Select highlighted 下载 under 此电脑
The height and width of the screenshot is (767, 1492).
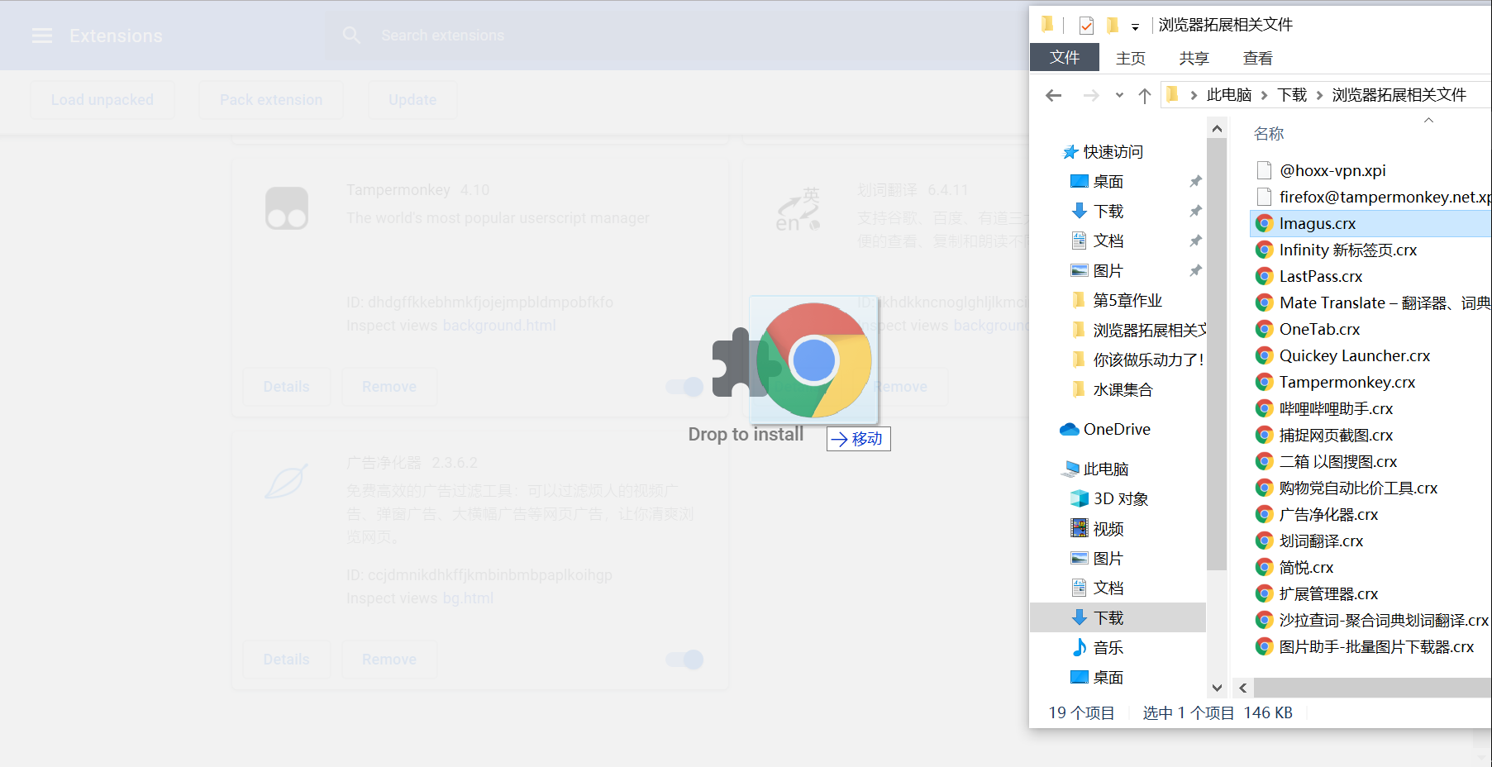[x=1118, y=618]
